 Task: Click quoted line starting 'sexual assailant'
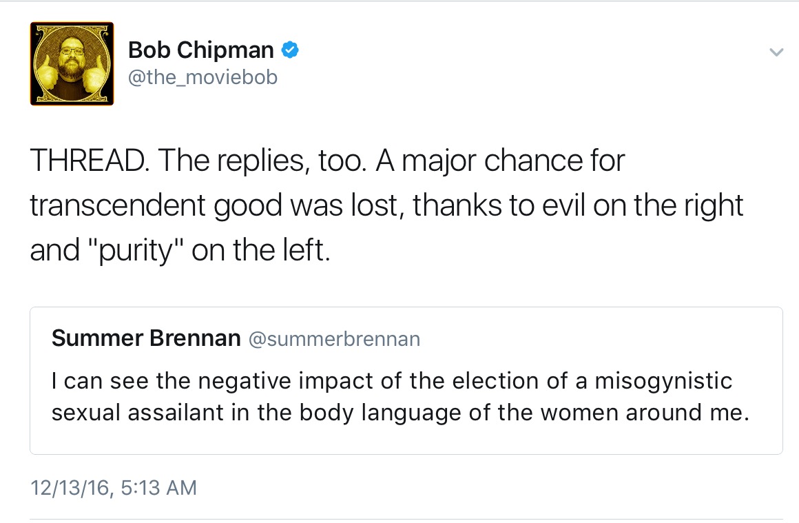pos(400,412)
